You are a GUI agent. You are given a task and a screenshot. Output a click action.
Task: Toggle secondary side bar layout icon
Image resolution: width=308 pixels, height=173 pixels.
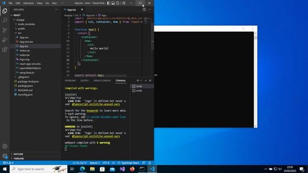tap(117, 3)
